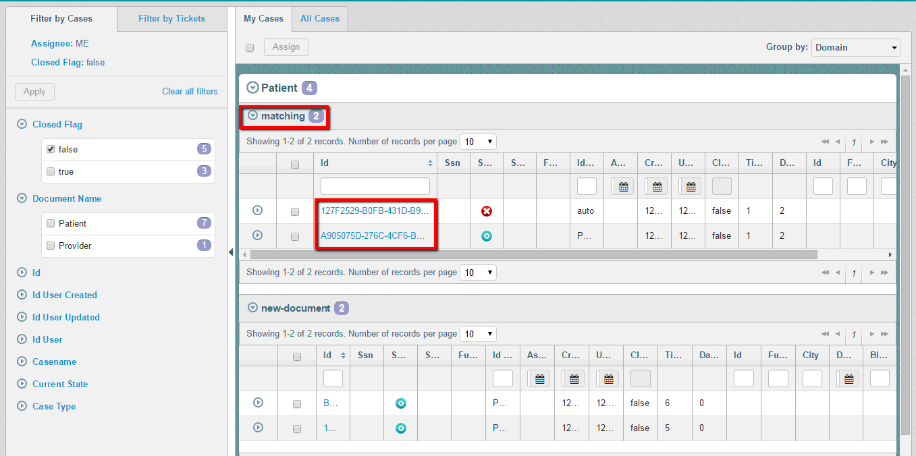Open case link 127F2529-B0FB-431D
The height and width of the screenshot is (456, 916).
375,210
